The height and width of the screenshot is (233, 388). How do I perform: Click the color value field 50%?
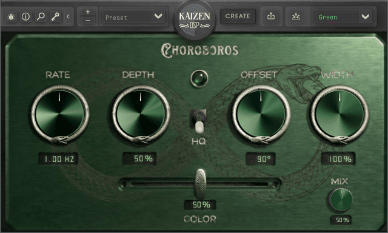(200, 204)
